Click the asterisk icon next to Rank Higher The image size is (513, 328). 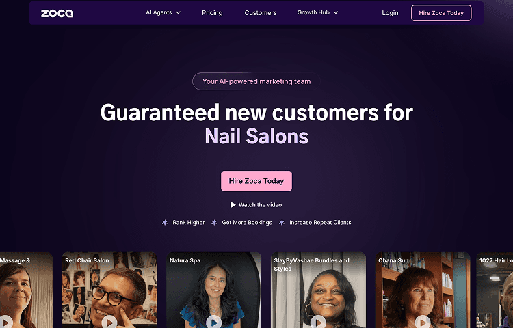[165, 223]
